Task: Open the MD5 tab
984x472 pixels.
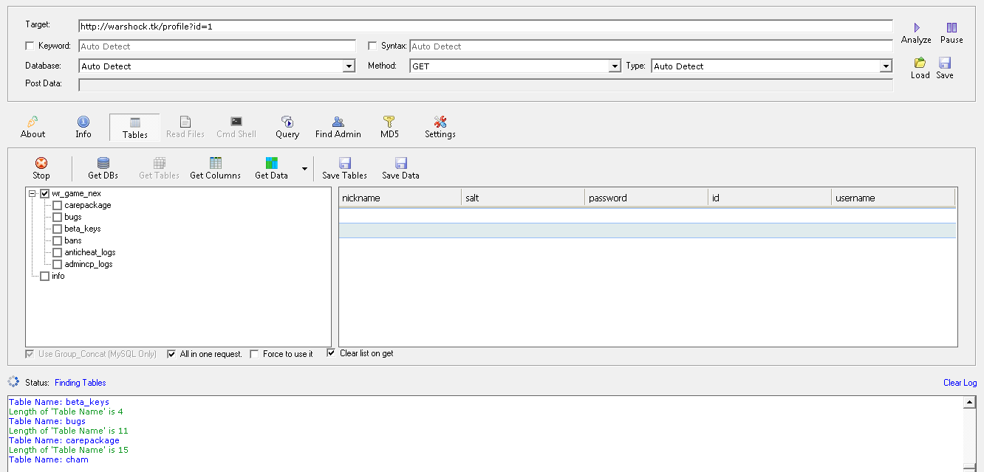Action: coord(389,127)
